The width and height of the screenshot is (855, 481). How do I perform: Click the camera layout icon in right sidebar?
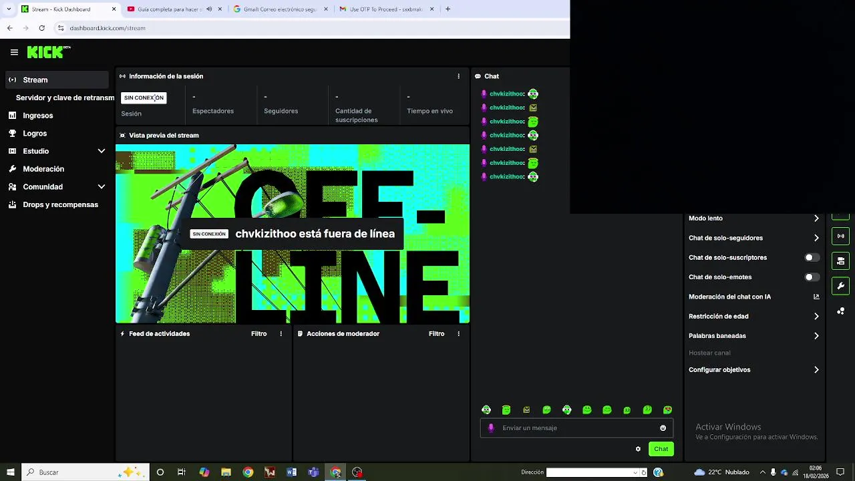[x=840, y=261]
